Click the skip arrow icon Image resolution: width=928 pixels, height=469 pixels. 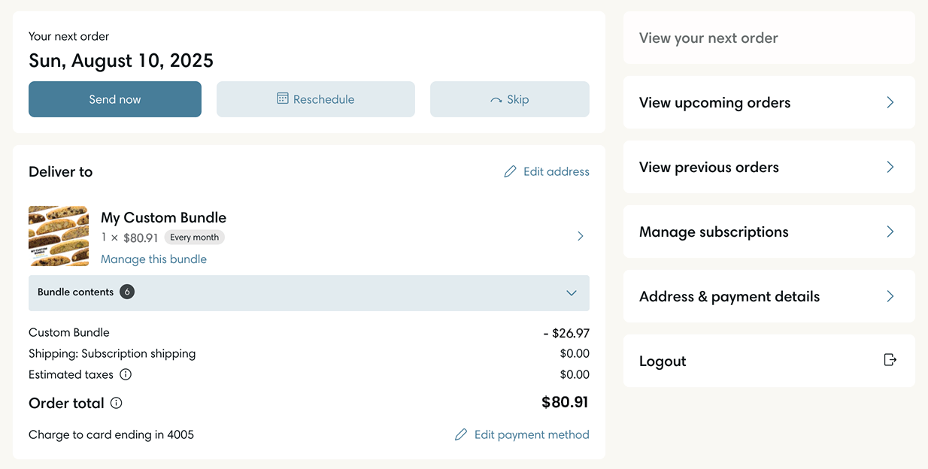(x=496, y=100)
